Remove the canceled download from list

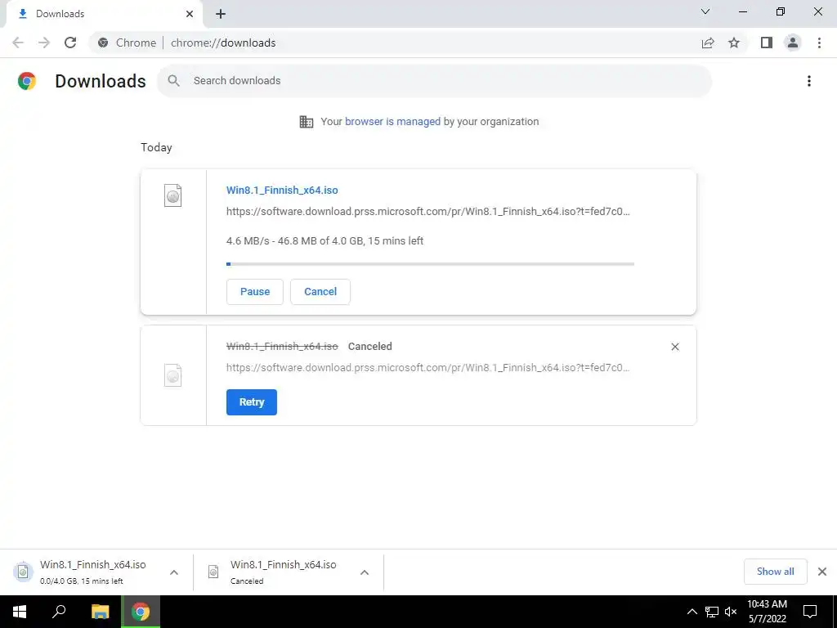[674, 347]
